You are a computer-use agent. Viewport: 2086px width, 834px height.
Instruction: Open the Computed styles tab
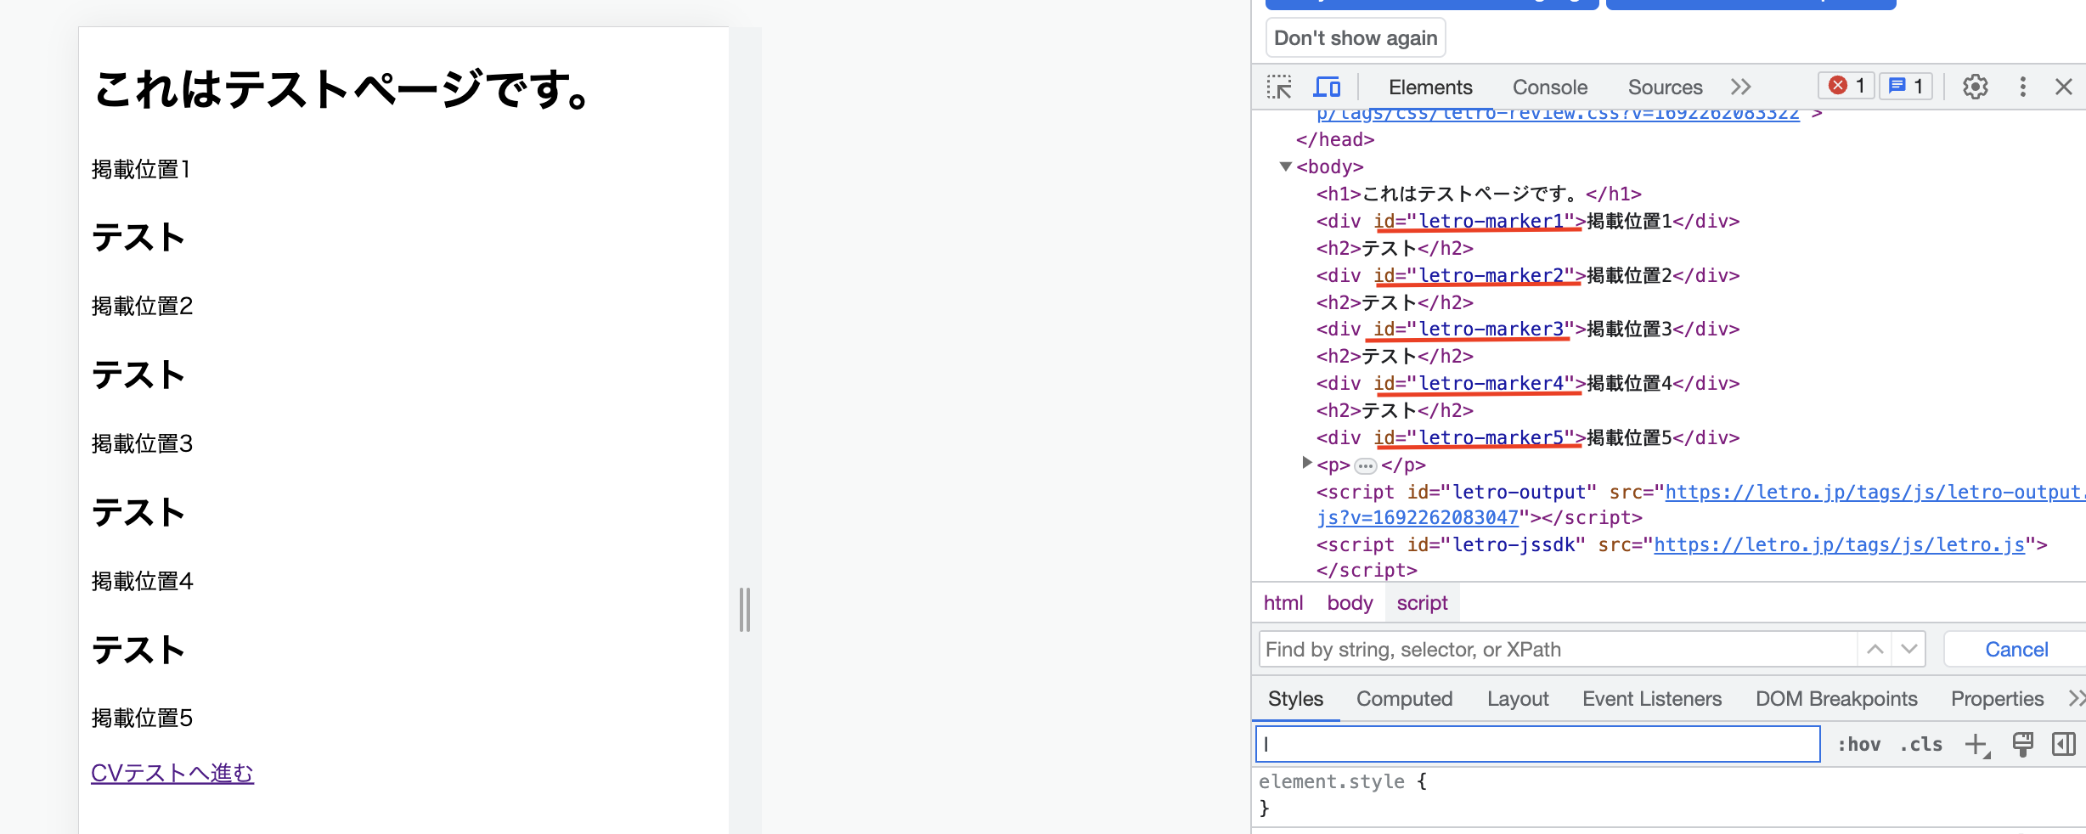(1404, 699)
